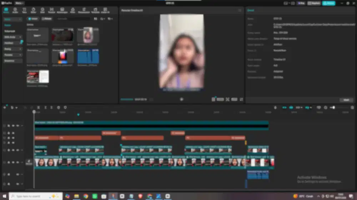Click the Redo icon in timeline toolbar
357x200 pixels.
pos(32,107)
